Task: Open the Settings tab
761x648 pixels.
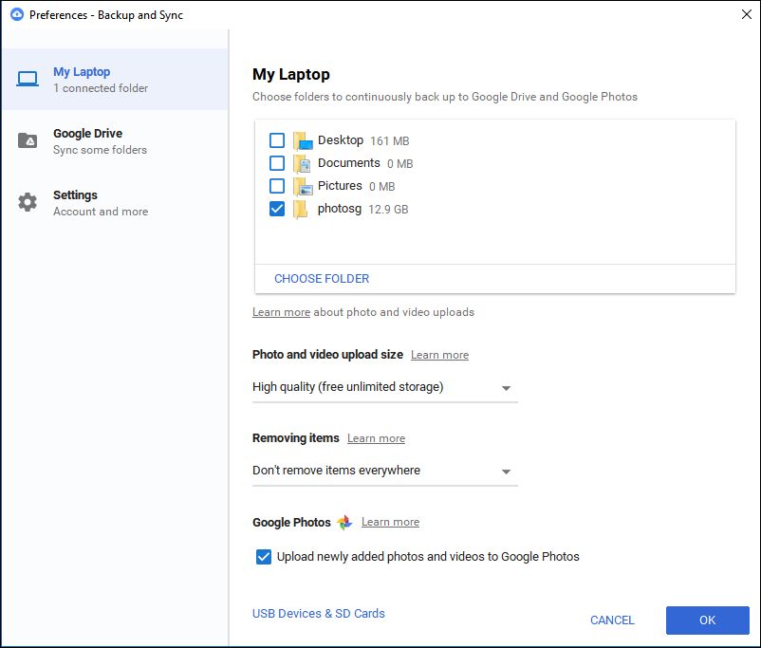Action: tap(115, 202)
